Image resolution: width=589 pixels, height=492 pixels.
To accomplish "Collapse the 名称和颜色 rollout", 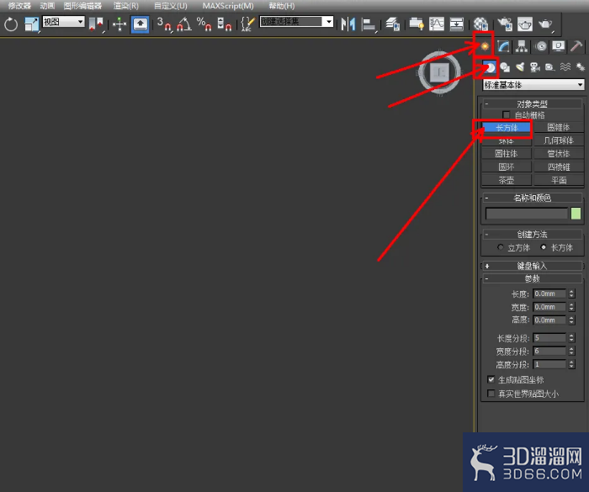I will pyautogui.click(x=533, y=198).
